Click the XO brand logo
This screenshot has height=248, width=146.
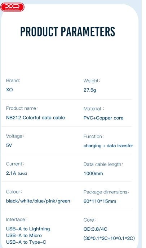tap(12, 7)
